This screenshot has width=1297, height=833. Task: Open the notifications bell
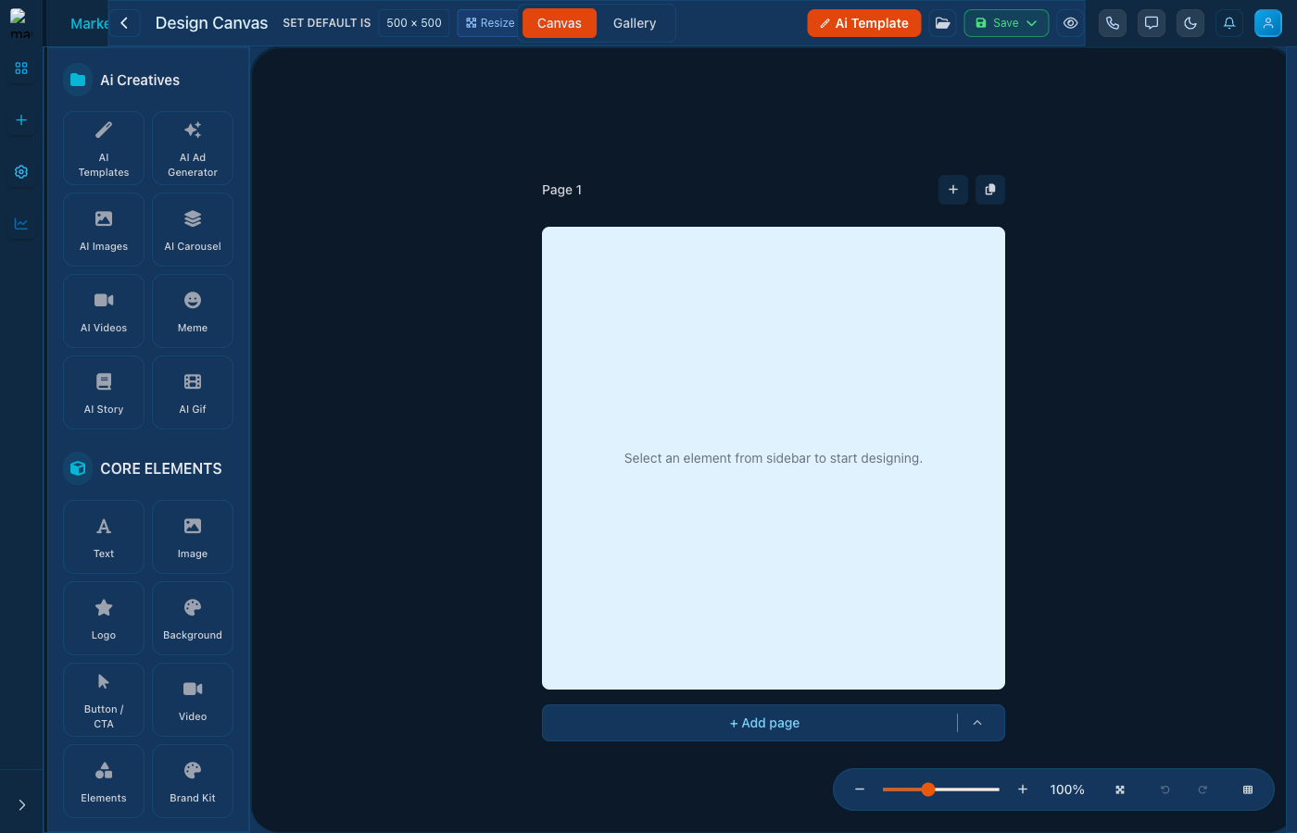coord(1229,23)
